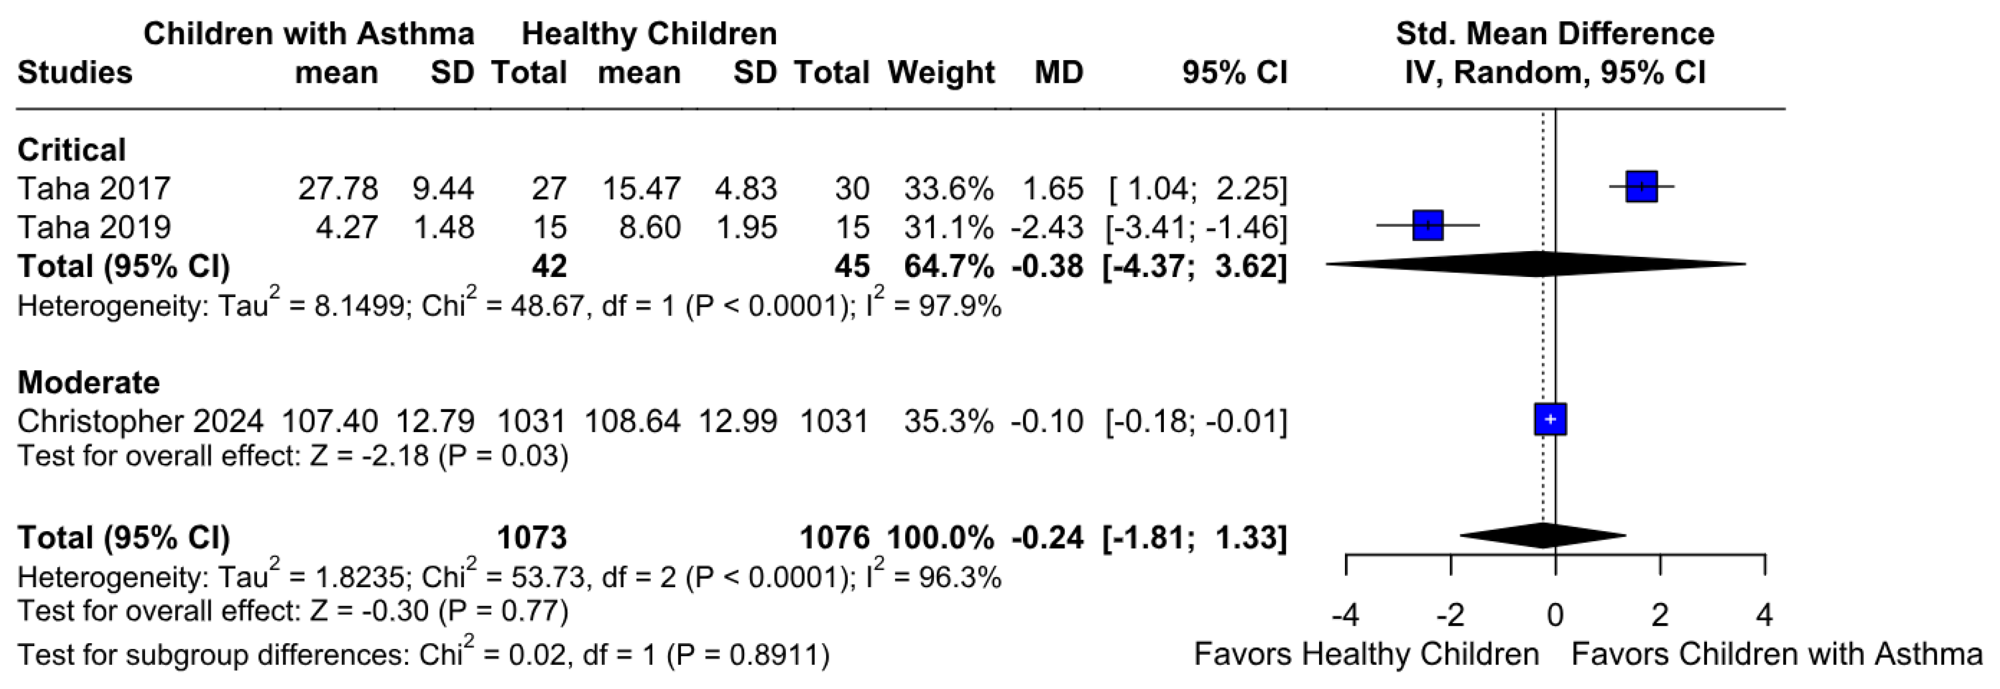Click the Taha 2017 blue square marker

(x=1641, y=187)
